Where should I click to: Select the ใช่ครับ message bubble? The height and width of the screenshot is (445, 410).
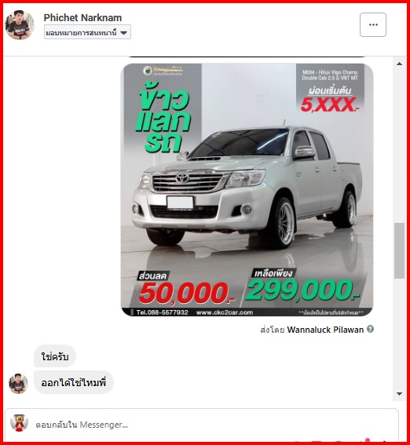55,356
